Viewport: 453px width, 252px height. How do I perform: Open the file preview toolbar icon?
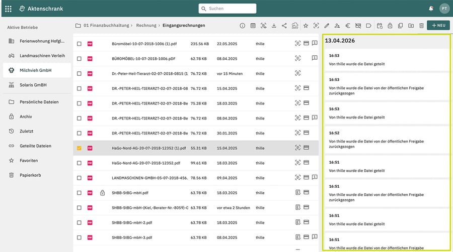tap(253, 26)
